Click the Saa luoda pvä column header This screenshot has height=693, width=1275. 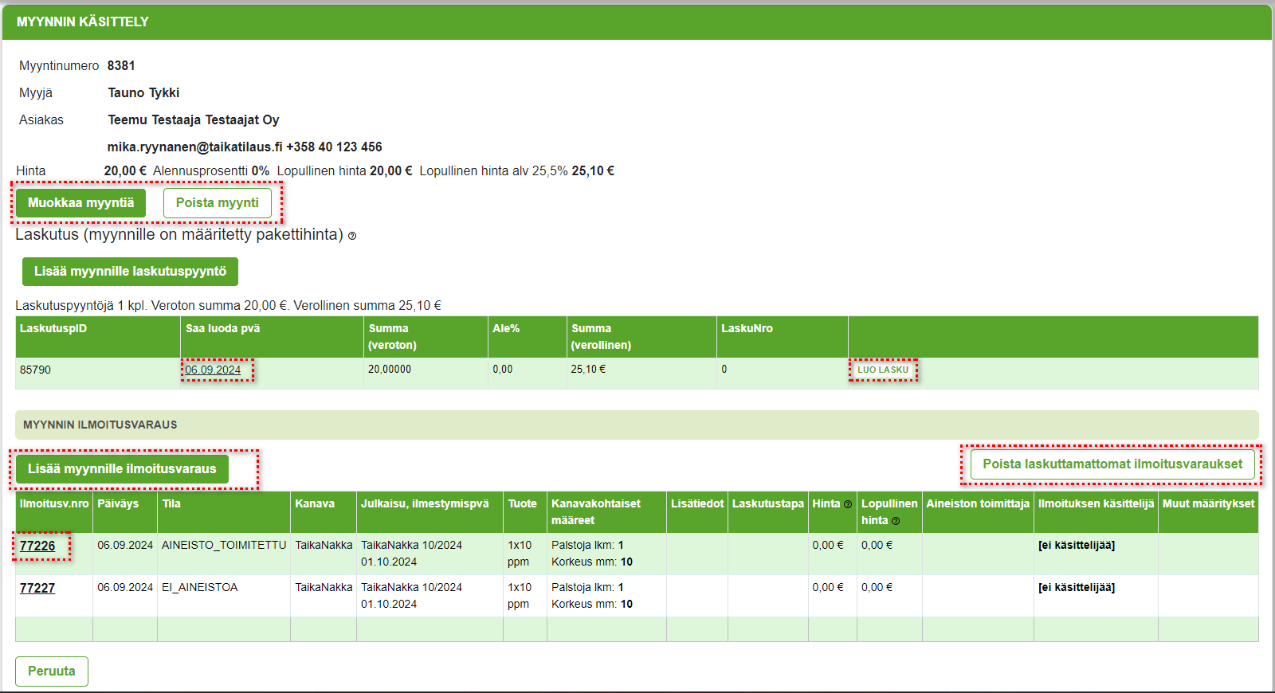272,336
